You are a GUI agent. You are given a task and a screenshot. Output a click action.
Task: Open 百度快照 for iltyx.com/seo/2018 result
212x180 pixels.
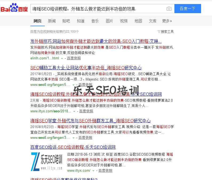click(x=86, y=111)
